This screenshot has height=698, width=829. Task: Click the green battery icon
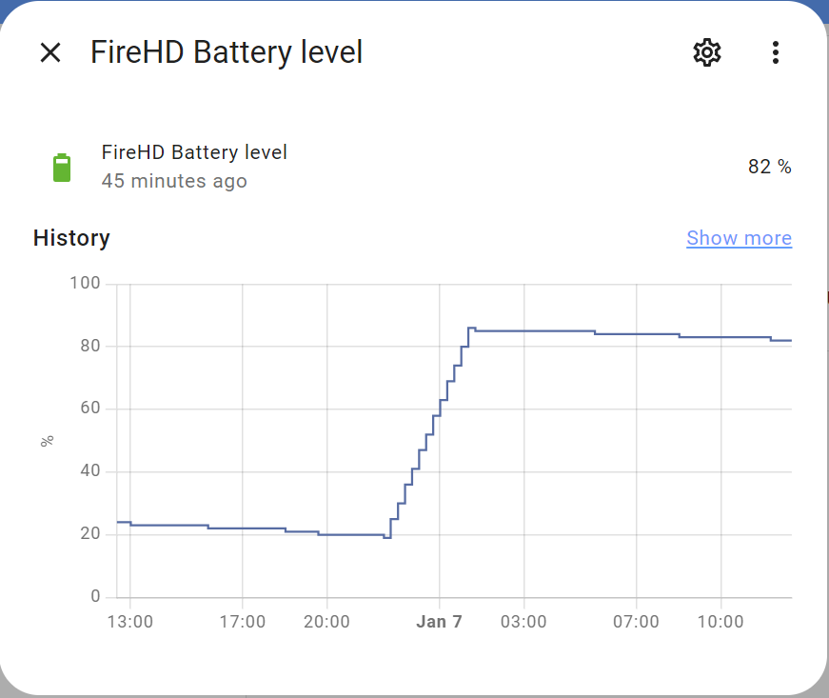click(x=62, y=168)
